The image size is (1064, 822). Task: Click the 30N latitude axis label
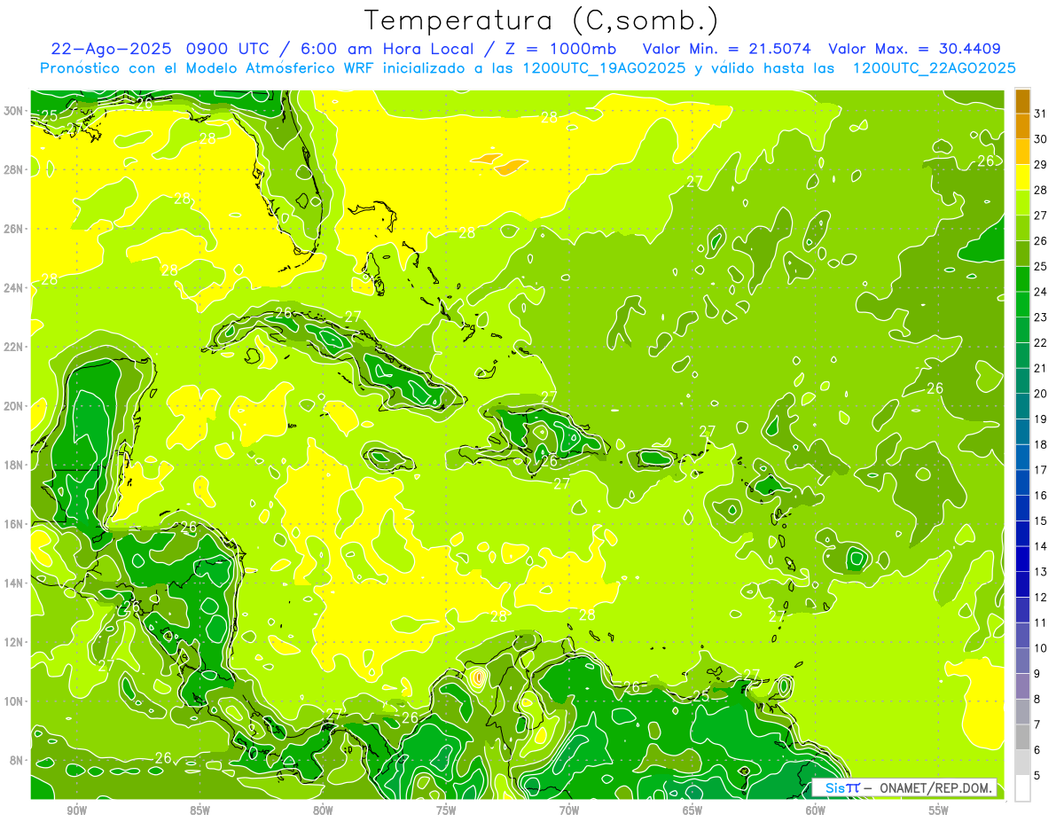tap(14, 111)
